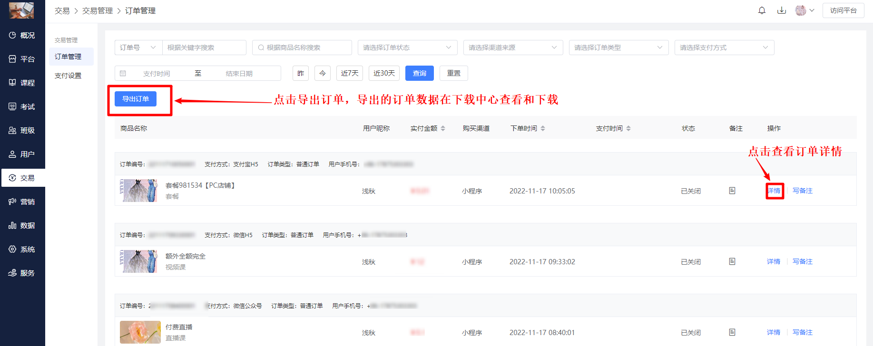Focus the 根据关键字搜索 field

204,48
